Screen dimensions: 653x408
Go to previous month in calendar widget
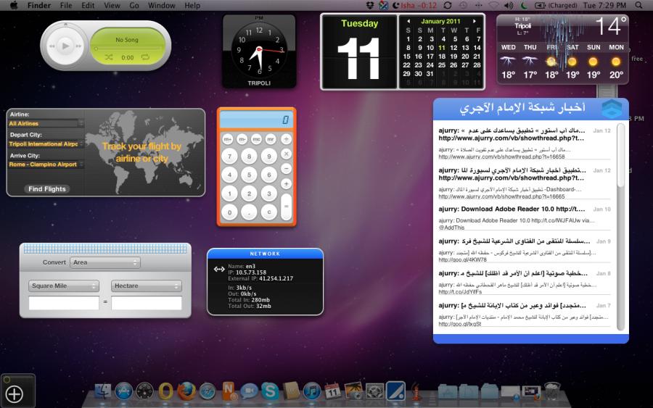(x=408, y=21)
